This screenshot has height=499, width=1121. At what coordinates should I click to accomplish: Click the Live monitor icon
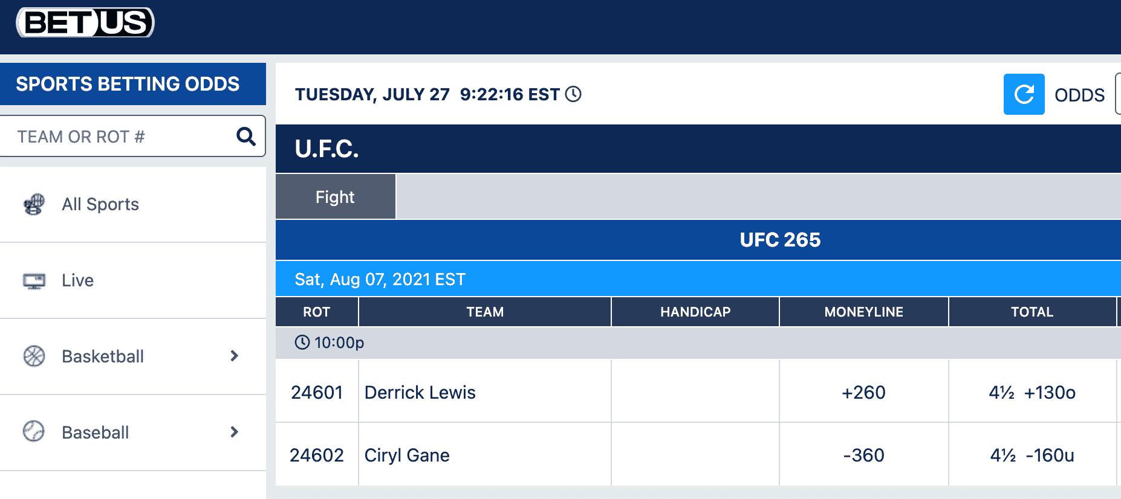[34, 281]
